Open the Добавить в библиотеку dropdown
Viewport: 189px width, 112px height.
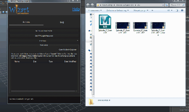tap(117, 11)
